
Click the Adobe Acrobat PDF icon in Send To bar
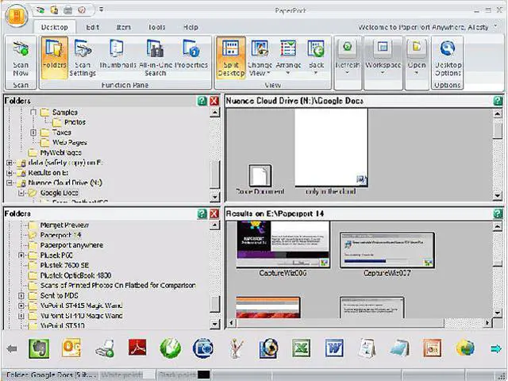[x=137, y=348]
